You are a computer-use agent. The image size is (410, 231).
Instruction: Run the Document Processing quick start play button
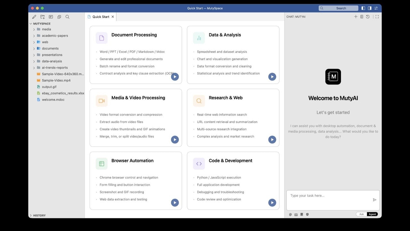(x=175, y=77)
